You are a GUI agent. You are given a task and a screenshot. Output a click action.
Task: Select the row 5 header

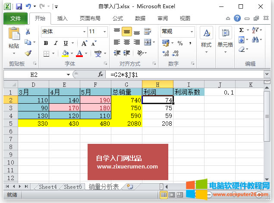[11, 124]
